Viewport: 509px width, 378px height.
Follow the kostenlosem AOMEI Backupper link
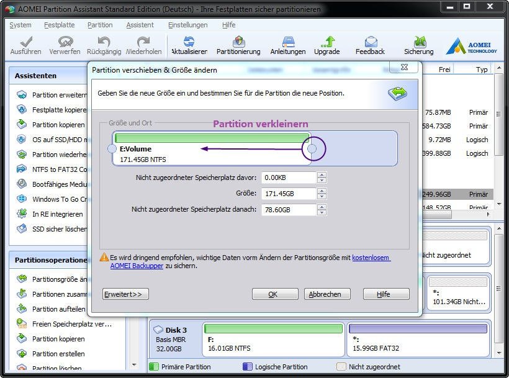tap(371, 258)
